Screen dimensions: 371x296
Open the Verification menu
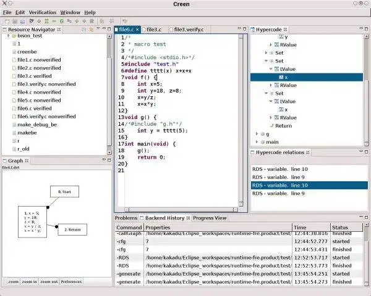coord(43,12)
